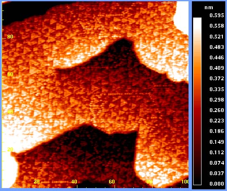
Task: Click the 0.595 scale value
Action: point(217,15)
